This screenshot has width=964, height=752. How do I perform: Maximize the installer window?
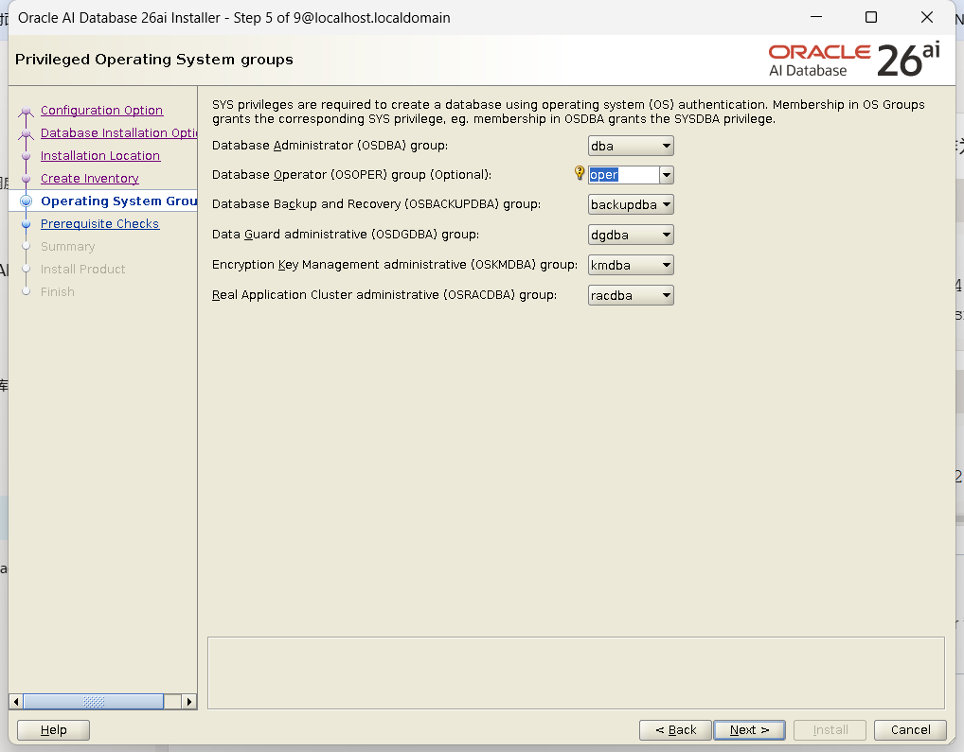(x=871, y=17)
